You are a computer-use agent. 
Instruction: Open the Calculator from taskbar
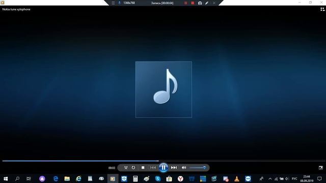click(x=135, y=178)
